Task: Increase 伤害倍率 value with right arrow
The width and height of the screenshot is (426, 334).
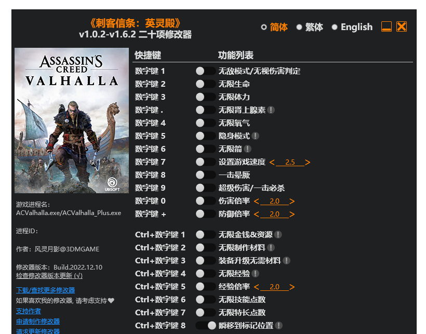Action: pos(292,201)
